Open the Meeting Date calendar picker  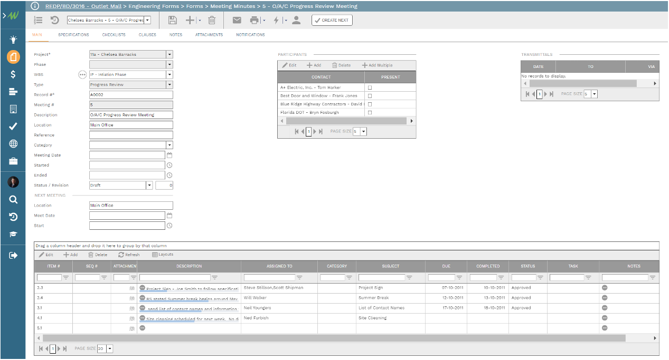click(x=169, y=155)
